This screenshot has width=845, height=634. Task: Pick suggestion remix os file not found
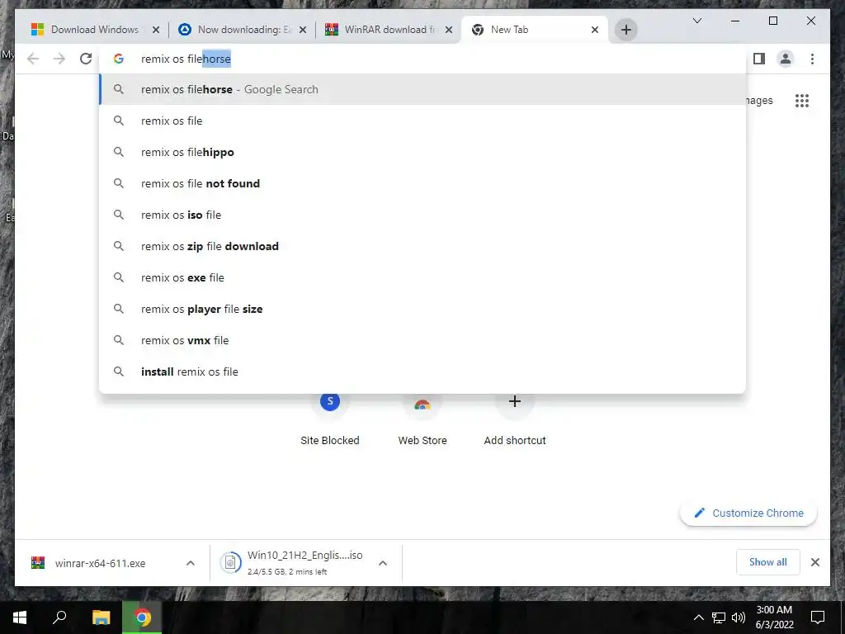[x=422, y=183]
